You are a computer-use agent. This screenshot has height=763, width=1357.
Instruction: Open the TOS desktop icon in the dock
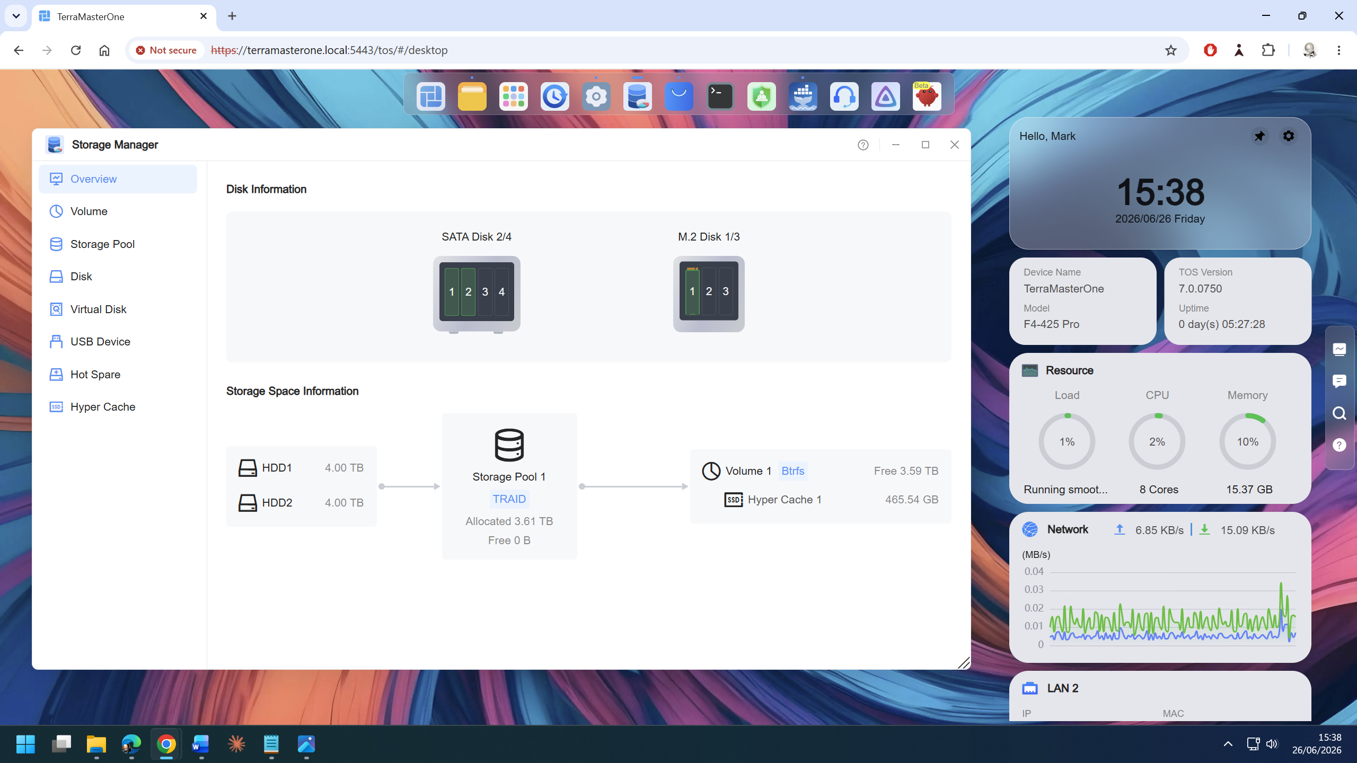click(430, 96)
